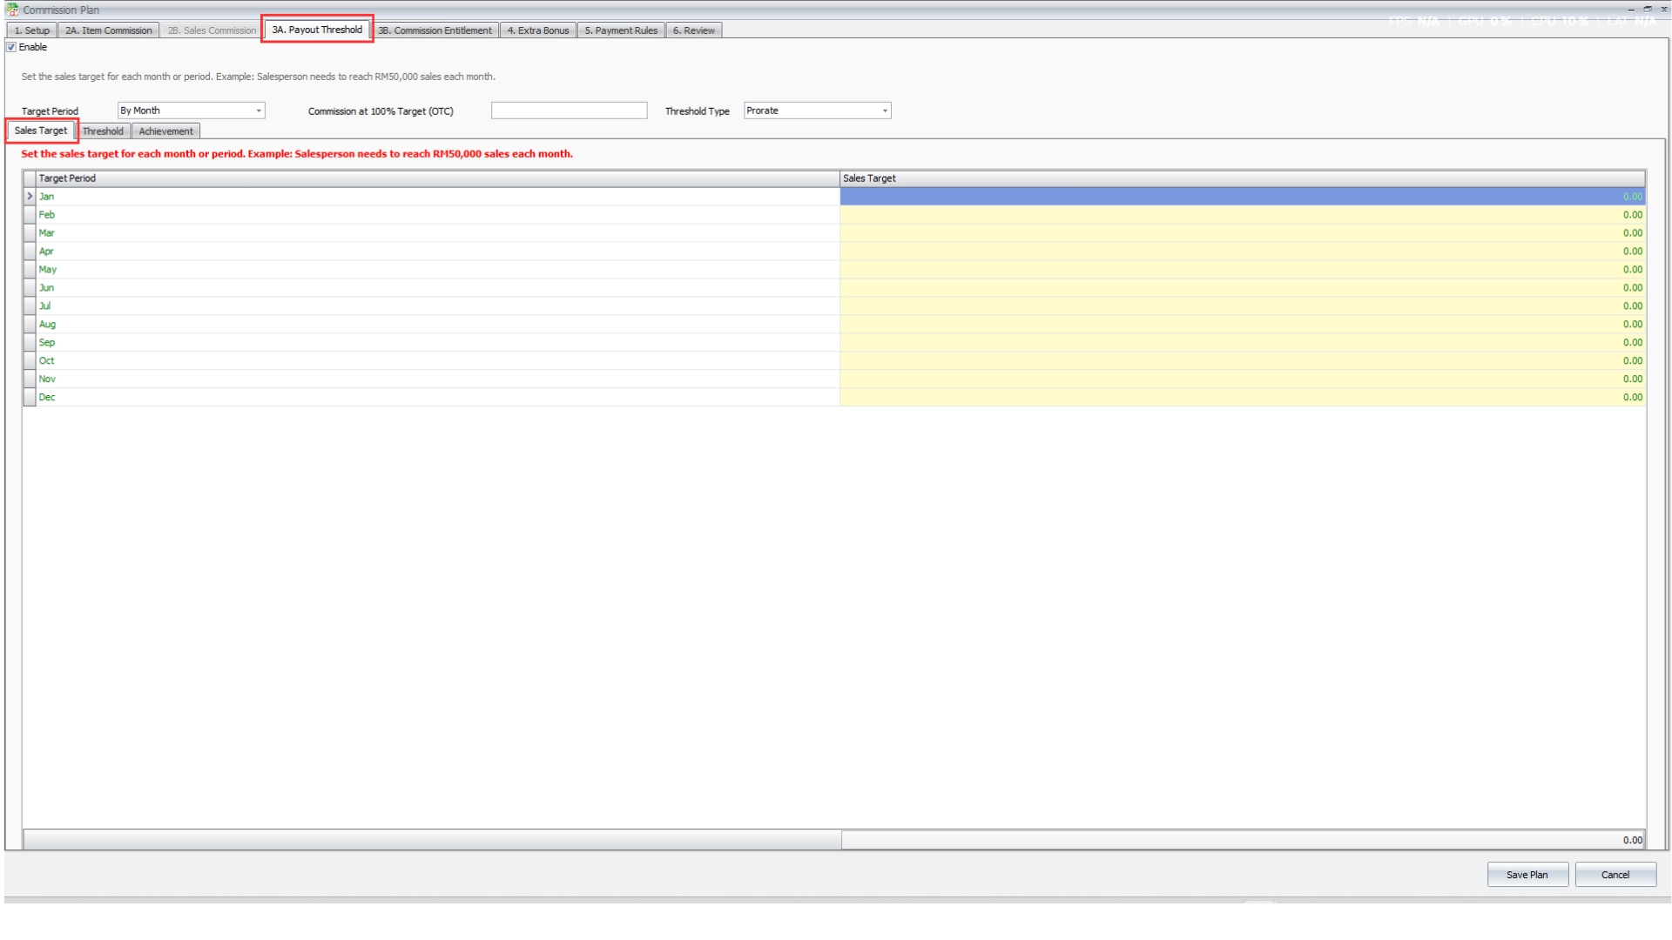Click the Feb sales target value cell
The height and width of the screenshot is (940, 1672).
click(x=1243, y=215)
